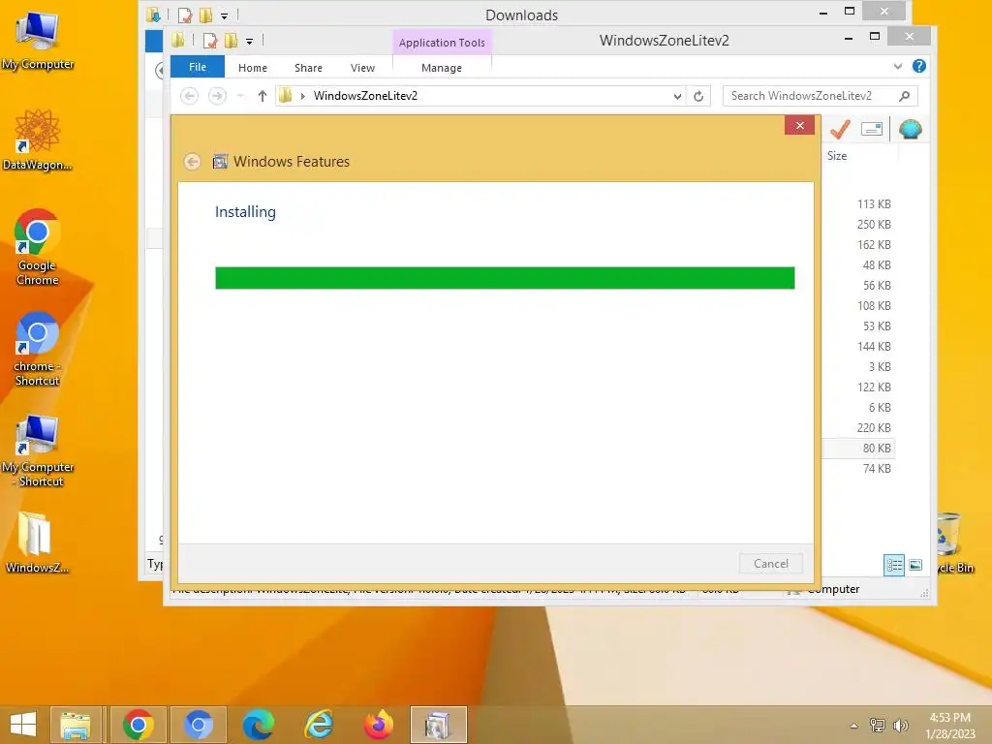Image resolution: width=992 pixels, height=744 pixels.
Task: Click the Windows Start button
Action: pos(23,725)
